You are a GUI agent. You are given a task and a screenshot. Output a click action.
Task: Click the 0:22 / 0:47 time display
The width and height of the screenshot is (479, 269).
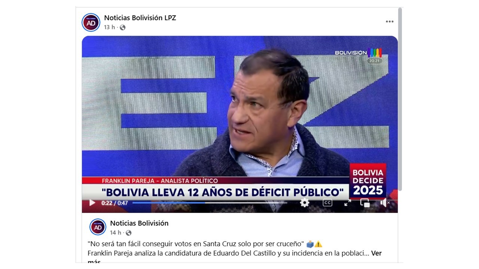(x=115, y=203)
